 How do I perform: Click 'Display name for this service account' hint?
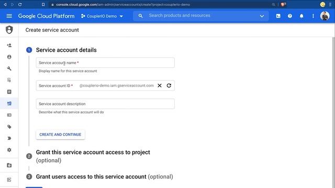click(68, 71)
